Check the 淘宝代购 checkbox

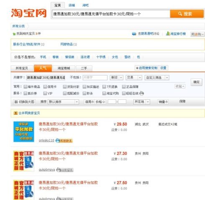(x=104, y=94)
